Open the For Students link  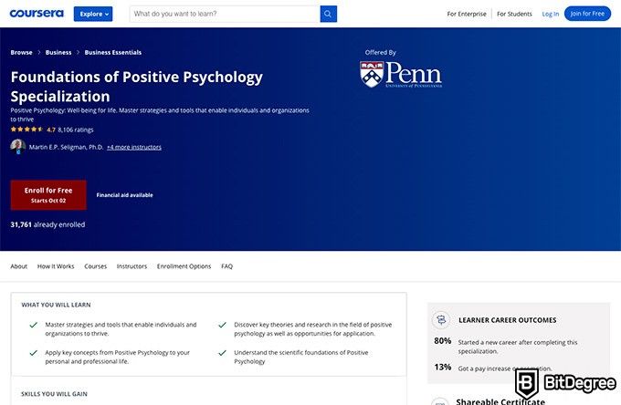514,14
